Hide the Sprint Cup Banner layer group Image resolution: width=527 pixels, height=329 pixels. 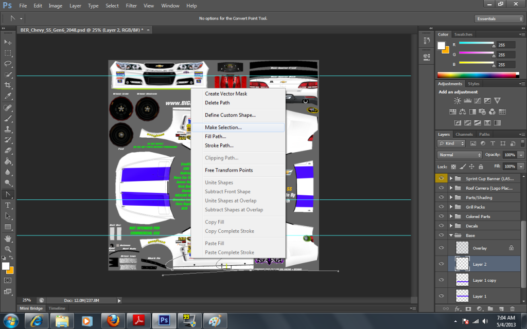coord(441,178)
